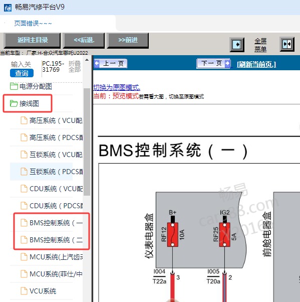Click the [刷新当前页] refresh link
300x302 pixels.
pos(256,64)
